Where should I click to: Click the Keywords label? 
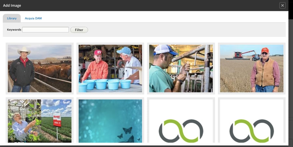pos(14,30)
